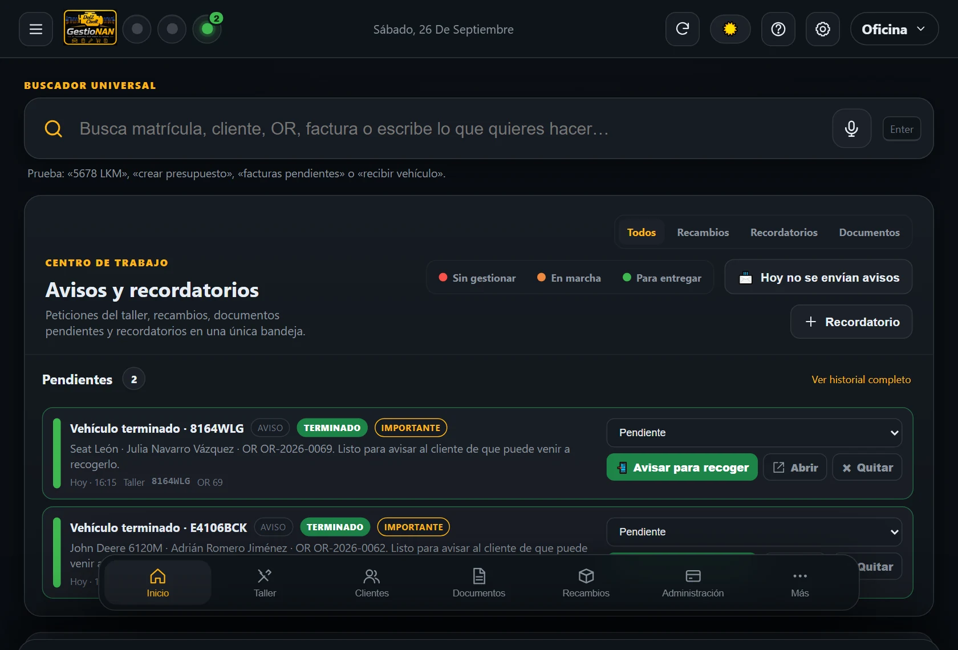The image size is (958, 650).
Task: Click the date Sábado, 26 De Septiembre
Action: [x=444, y=30]
